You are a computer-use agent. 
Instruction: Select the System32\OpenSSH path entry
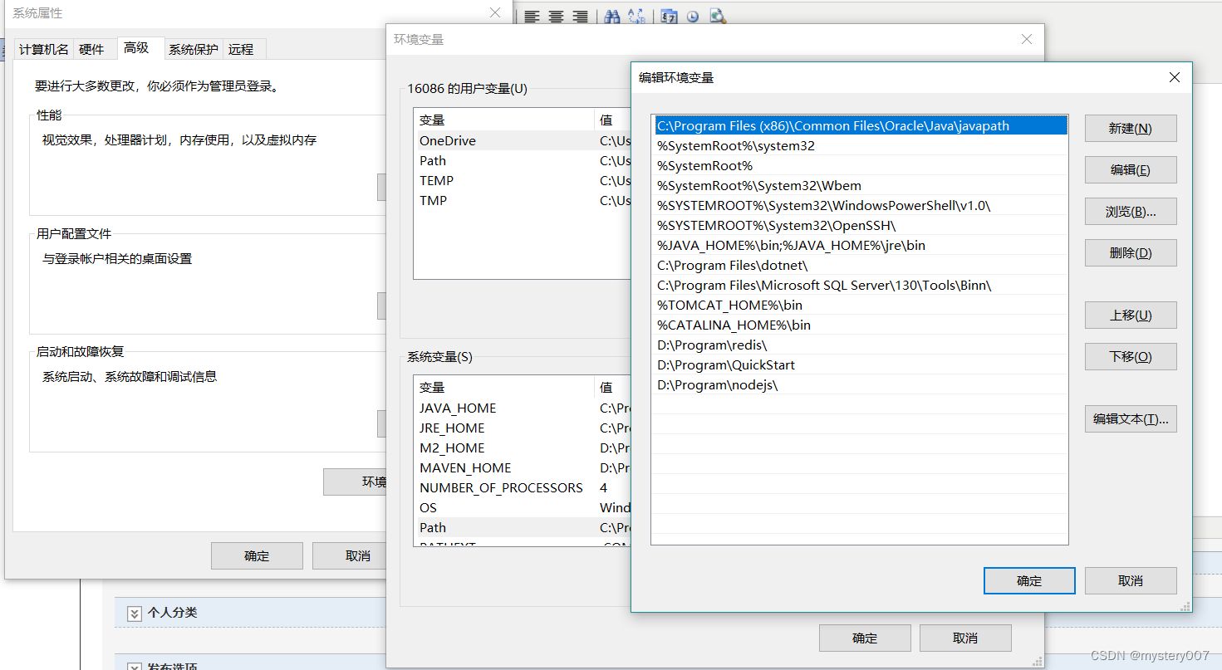click(860, 225)
